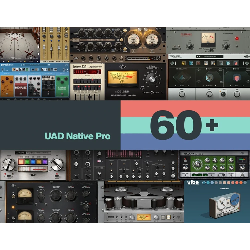Click the A-Type Amount knob

[x=9, y=164]
